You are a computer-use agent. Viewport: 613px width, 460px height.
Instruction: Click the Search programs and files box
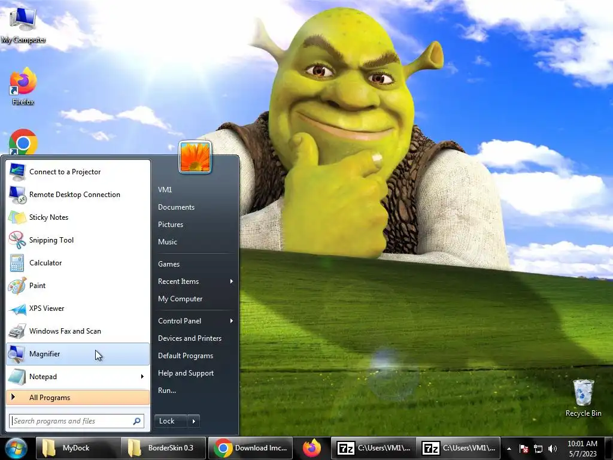[77, 421]
